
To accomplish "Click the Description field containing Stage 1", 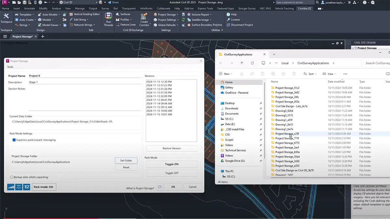I will (x=85, y=82).
